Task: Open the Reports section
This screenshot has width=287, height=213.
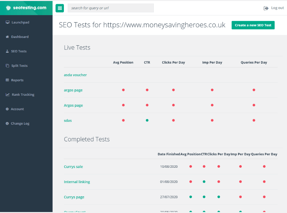Action: pyautogui.click(x=17, y=80)
